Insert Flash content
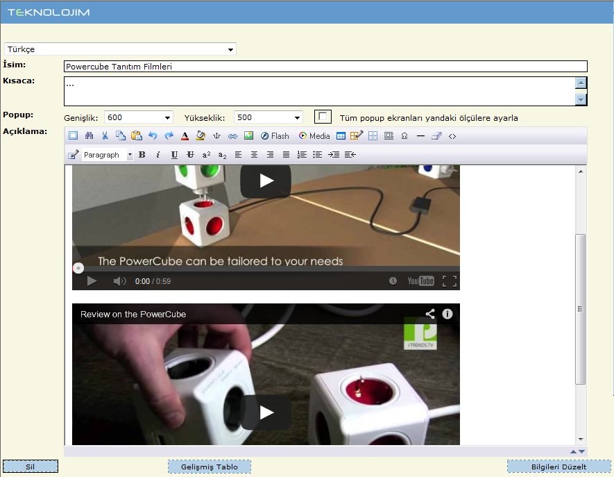 coord(275,136)
